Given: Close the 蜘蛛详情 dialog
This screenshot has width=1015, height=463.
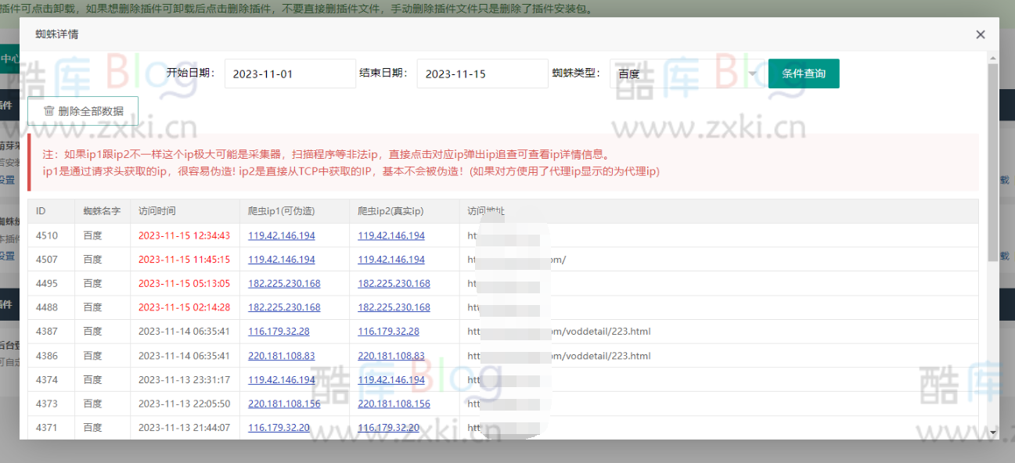Looking at the screenshot, I should click(x=980, y=34).
